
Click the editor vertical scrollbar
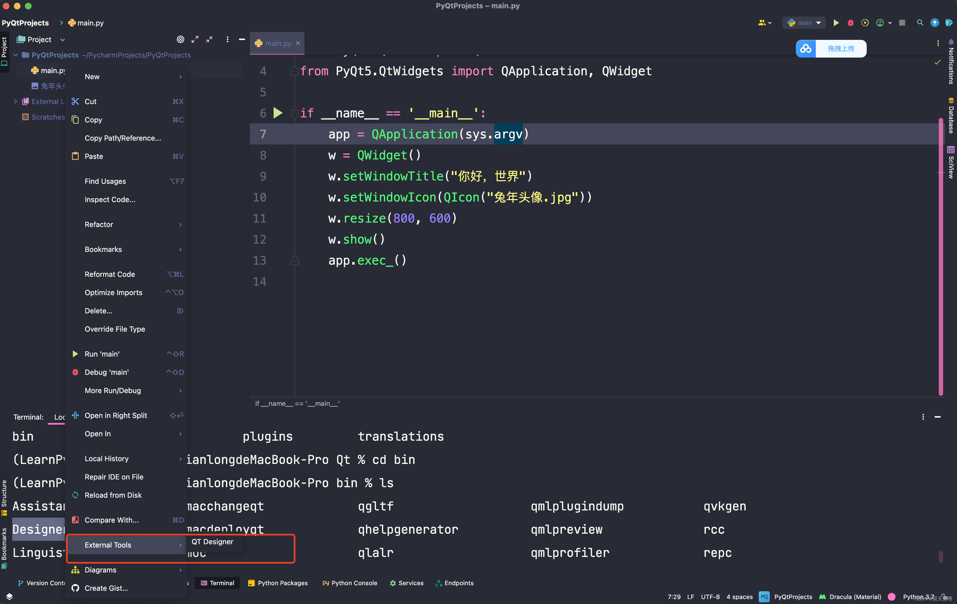click(x=940, y=256)
